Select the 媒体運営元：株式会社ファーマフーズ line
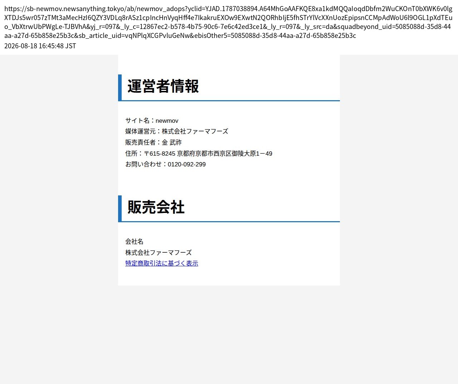Screen dimensions: 458x384 coord(177,131)
